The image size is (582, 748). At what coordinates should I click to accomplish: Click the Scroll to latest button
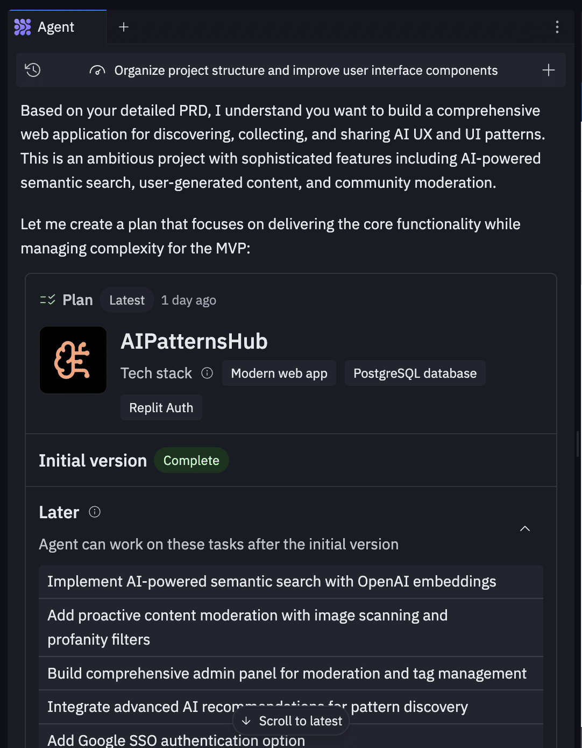point(292,721)
